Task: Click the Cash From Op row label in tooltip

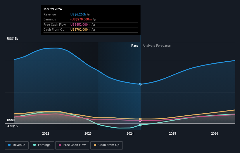Action: point(54,30)
